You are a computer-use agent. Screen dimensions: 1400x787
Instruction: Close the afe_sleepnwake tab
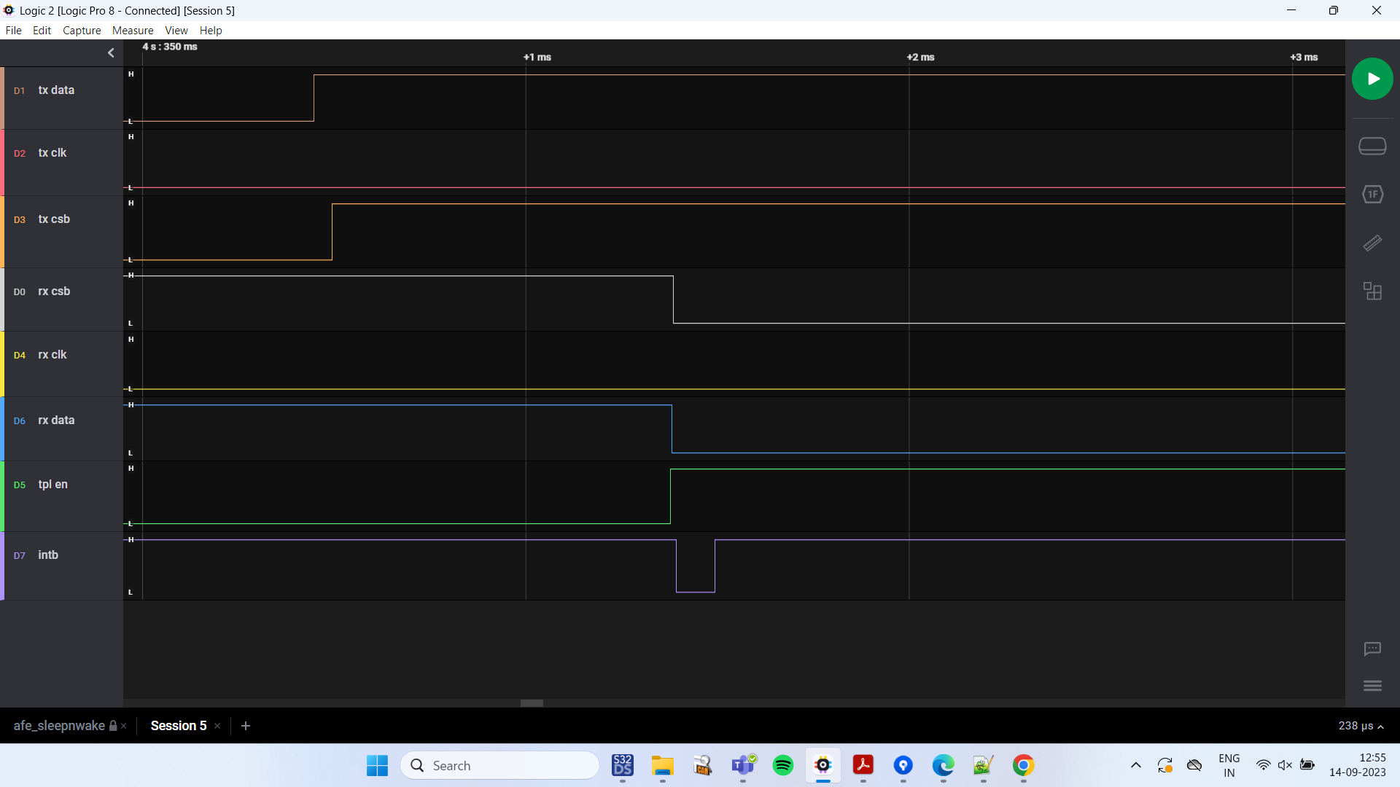(124, 726)
